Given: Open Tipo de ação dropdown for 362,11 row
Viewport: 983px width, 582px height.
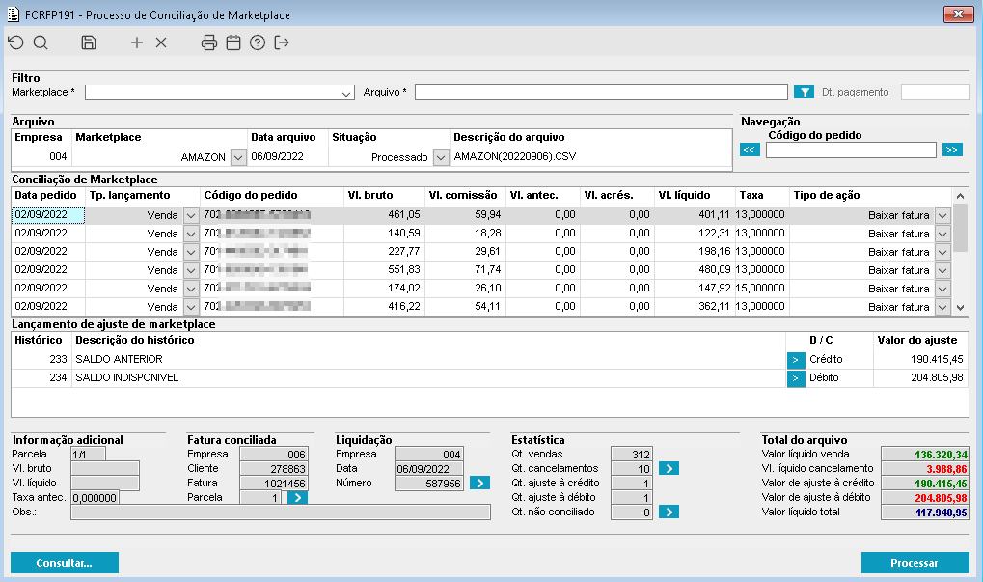Looking at the screenshot, I should pos(942,307).
